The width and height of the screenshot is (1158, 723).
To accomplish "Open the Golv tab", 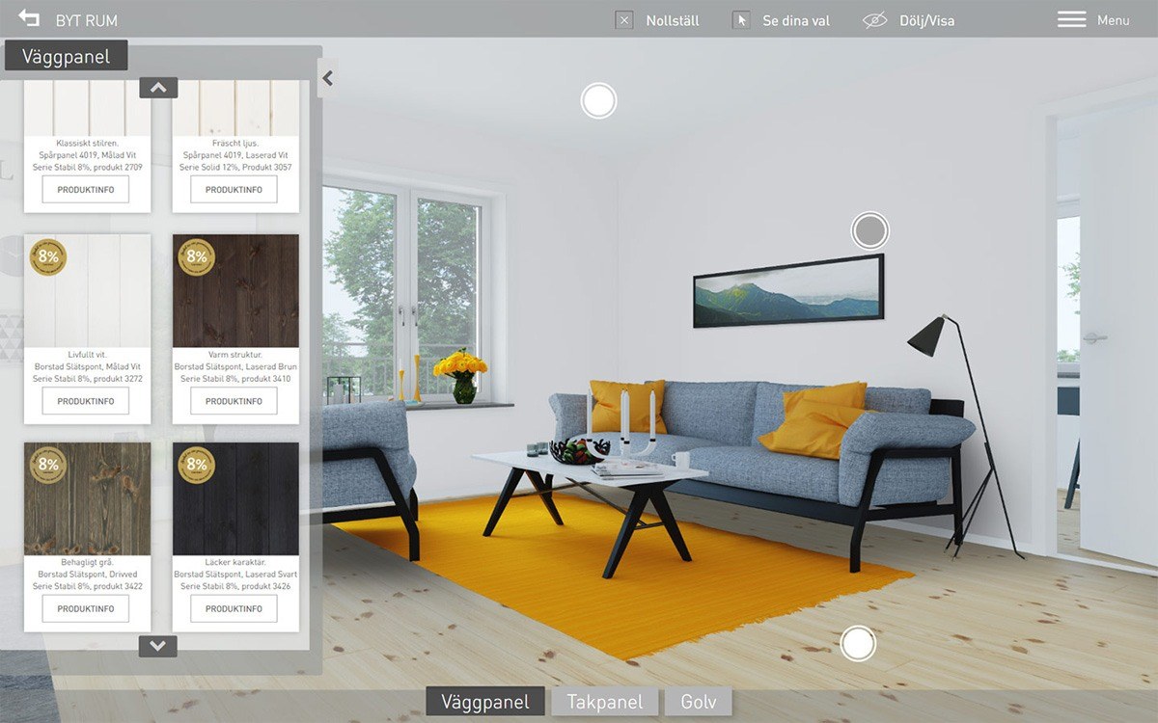I will coord(698,702).
